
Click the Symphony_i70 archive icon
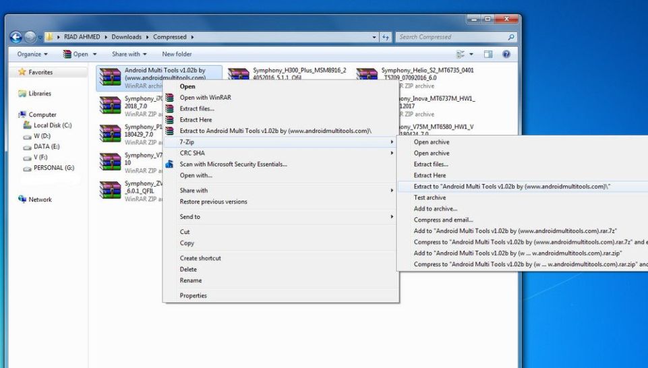pos(110,105)
